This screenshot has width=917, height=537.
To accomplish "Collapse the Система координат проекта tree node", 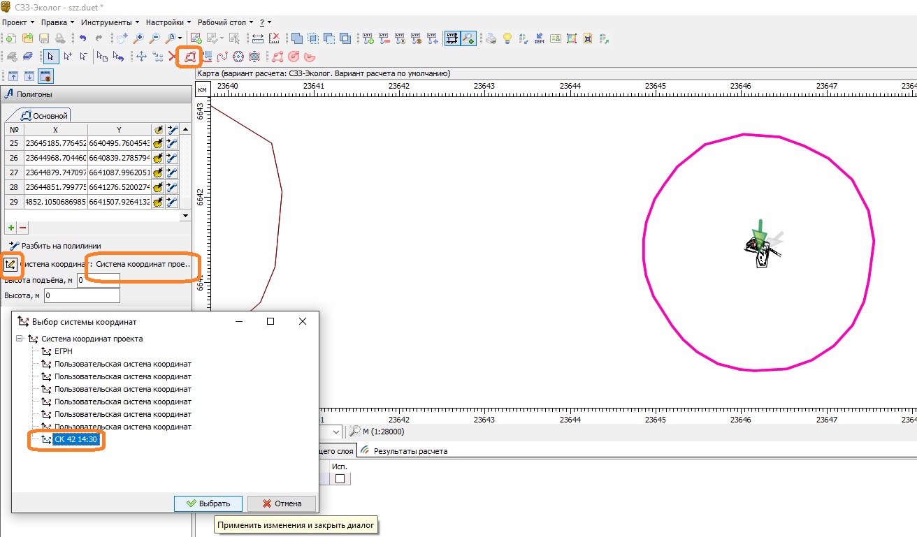I will click(19, 339).
